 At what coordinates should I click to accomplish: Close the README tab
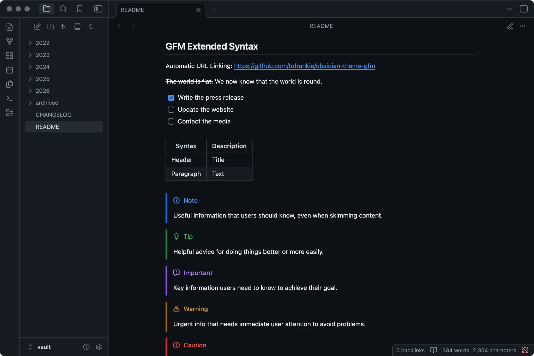point(198,10)
